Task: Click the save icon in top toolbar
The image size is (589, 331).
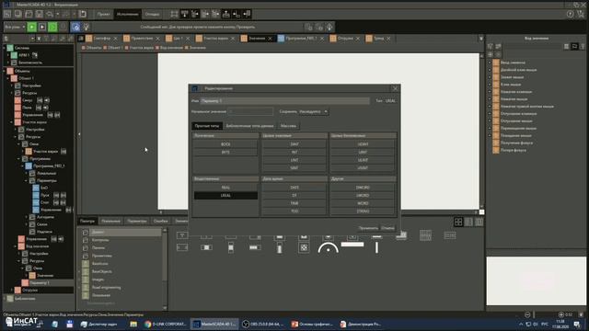Action: click(x=39, y=15)
